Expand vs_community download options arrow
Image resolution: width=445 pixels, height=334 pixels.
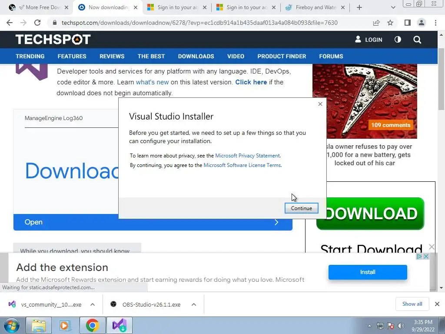pyautogui.click(x=93, y=304)
